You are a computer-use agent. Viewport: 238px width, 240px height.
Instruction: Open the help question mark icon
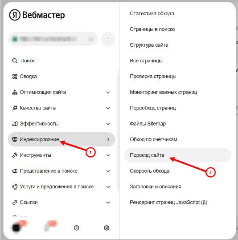(x=77, y=228)
